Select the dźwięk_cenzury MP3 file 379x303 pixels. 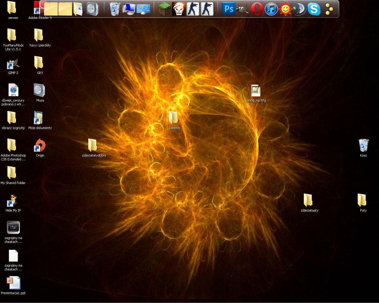pyautogui.click(x=13, y=95)
